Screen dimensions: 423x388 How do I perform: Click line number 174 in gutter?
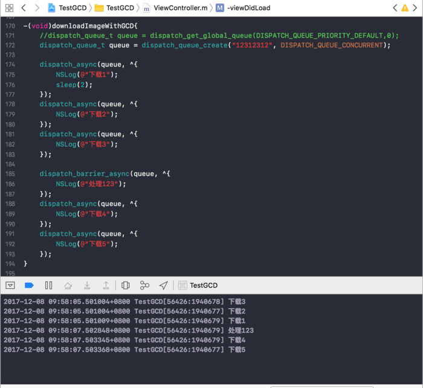(10, 65)
